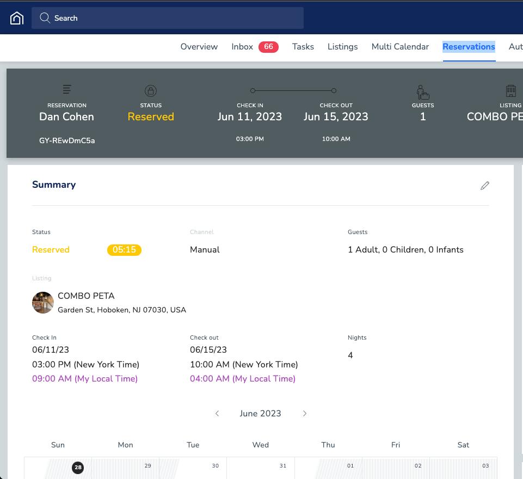Select calendar day 28
Viewport: 523px width, 479px height.
78,468
